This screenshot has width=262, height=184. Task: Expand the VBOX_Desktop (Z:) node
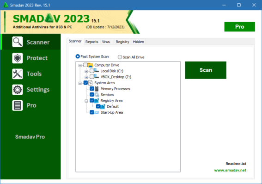[x=86, y=77]
